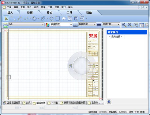The width and height of the screenshot is (150, 115).
Task: Click the title block sheet tool icon
Action: [82, 18]
